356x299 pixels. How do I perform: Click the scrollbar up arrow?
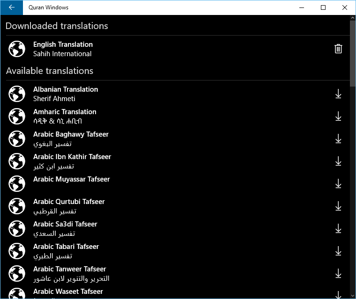[x=353, y=18]
